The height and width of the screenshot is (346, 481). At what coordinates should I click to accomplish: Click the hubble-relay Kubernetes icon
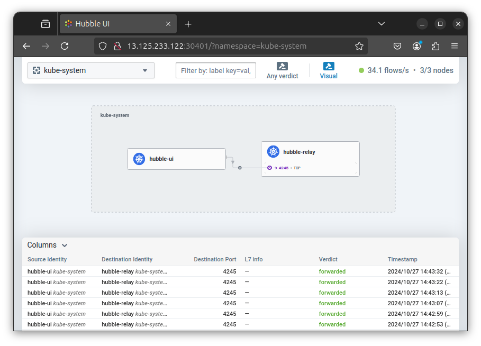(x=273, y=151)
